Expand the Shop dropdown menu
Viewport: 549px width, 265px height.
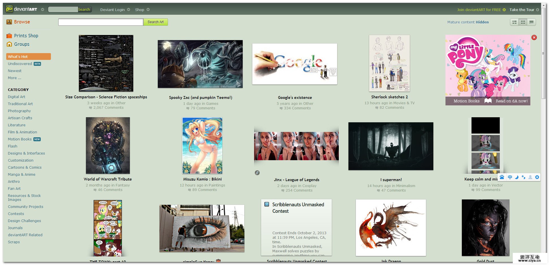[148, 10]
